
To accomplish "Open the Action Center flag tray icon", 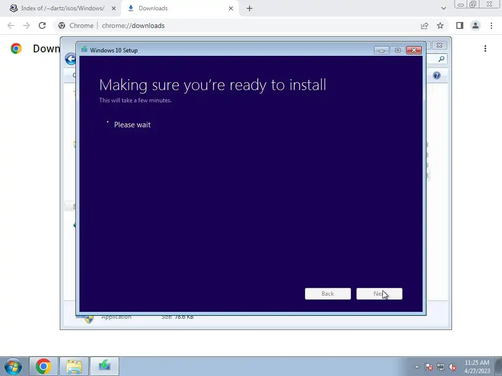I will (429, 367).
